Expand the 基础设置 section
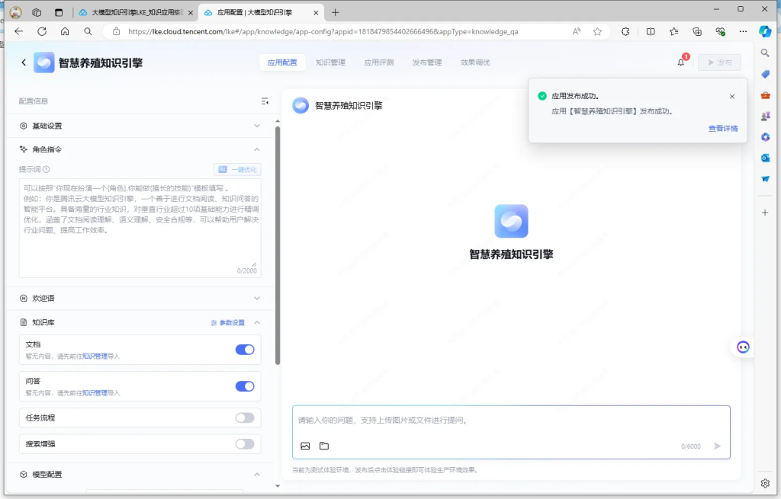This screenshot has height=499, width=781. coord(257,126)
